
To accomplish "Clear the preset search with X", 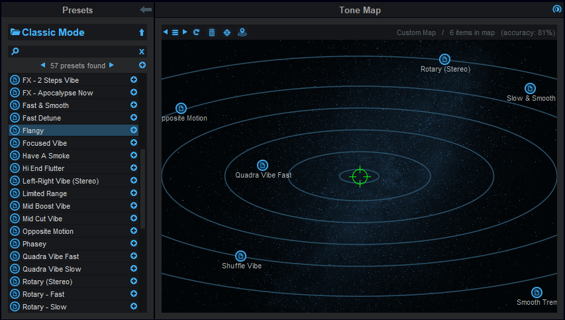I will [141, 52].
